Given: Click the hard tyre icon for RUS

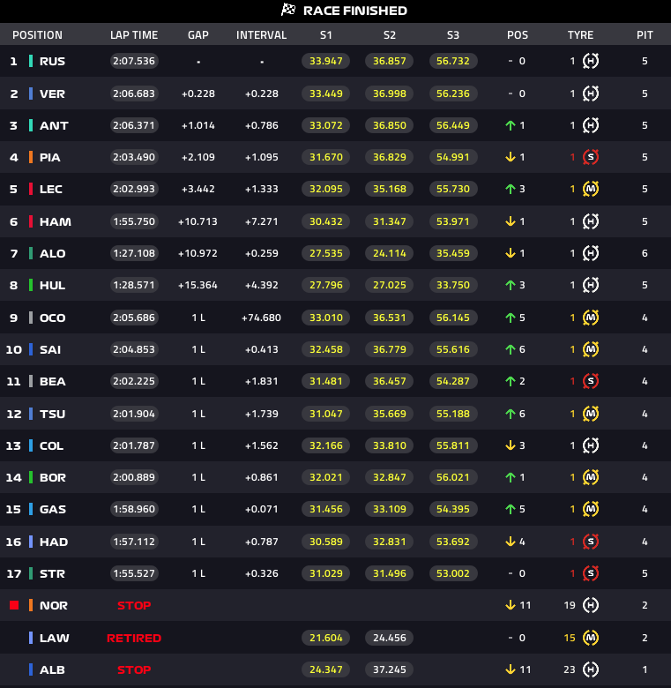Looking at the screenshot, I should 591,62.
